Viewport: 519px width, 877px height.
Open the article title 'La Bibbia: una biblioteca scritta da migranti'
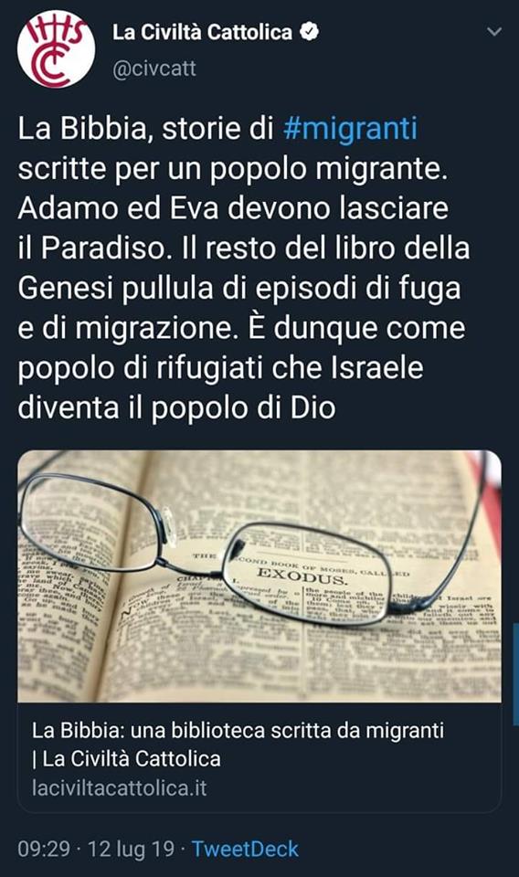238,730
